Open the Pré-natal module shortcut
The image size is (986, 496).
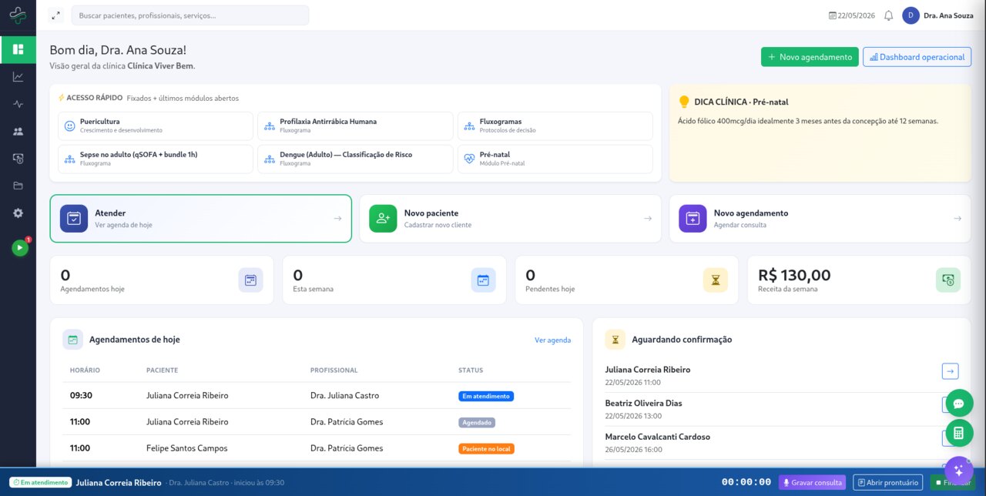[x=555, y=159]
